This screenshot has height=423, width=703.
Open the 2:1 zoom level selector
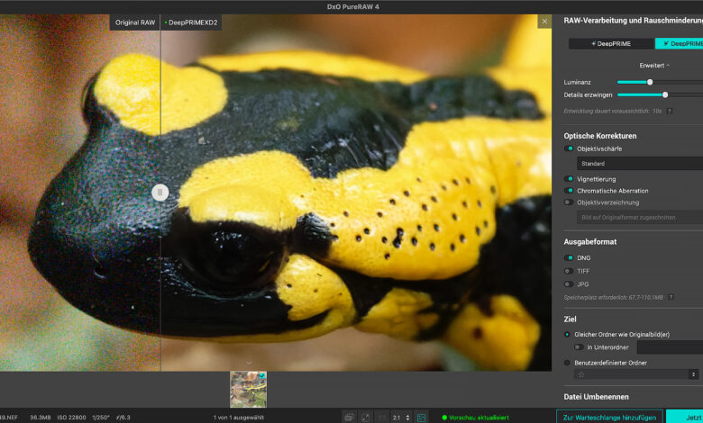coord(401,418)
